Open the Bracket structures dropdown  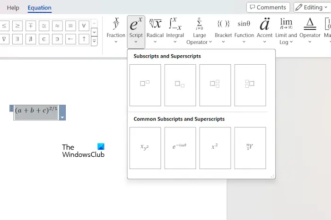click(x=223, y=31)
